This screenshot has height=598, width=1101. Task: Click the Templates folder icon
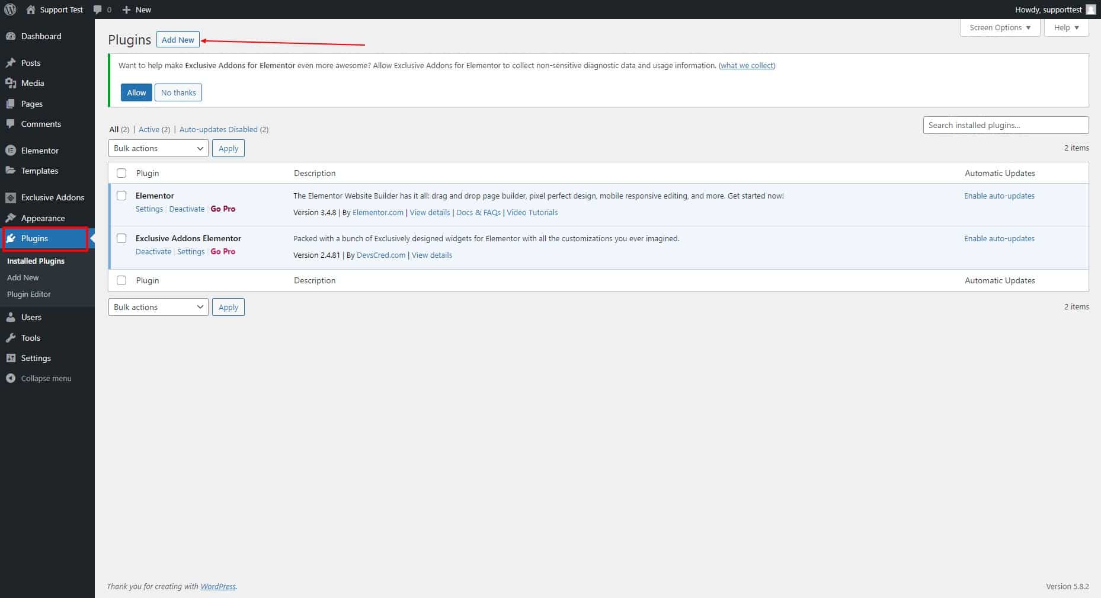[11, 171]
